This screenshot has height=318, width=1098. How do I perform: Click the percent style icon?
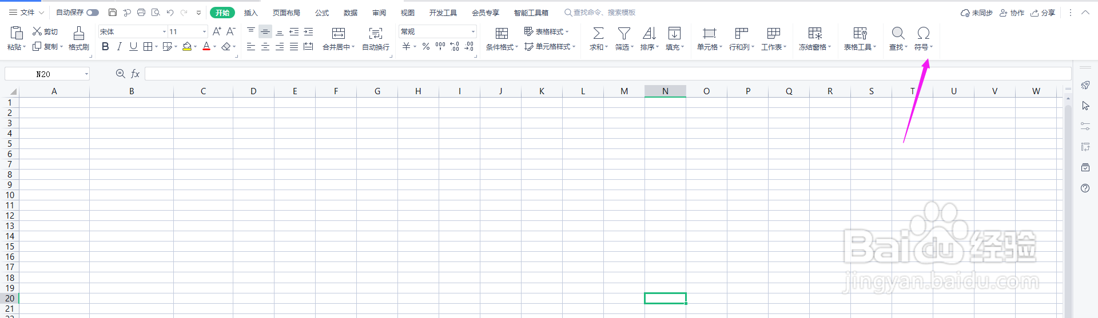pyautogui.click(x=426, y=47)
